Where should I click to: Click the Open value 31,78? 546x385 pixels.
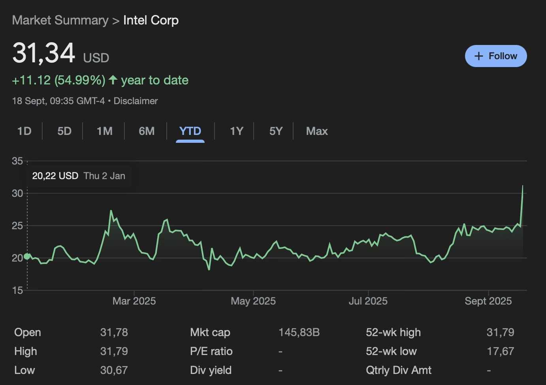click(x=114, y=332)
